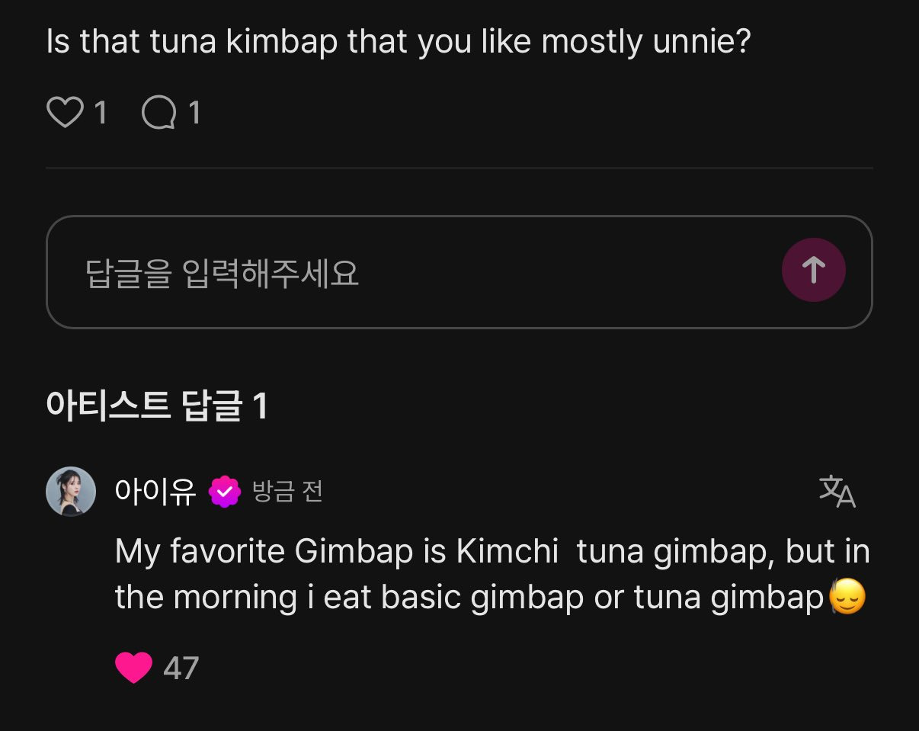This screenshot has height=731, width=919.
Task: Click the comment count next to bubble icon
Action: 194,113
